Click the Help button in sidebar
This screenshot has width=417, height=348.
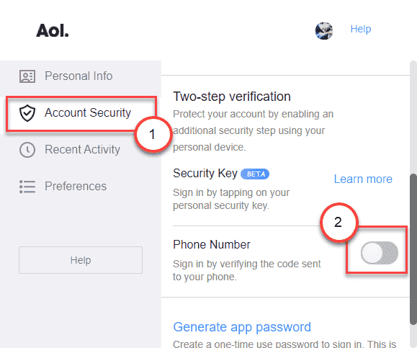point(81,260)
